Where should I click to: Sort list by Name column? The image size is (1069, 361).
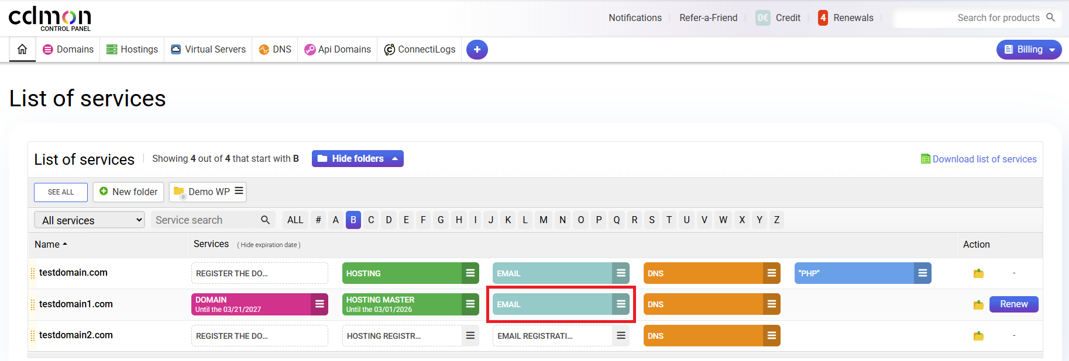50,245
